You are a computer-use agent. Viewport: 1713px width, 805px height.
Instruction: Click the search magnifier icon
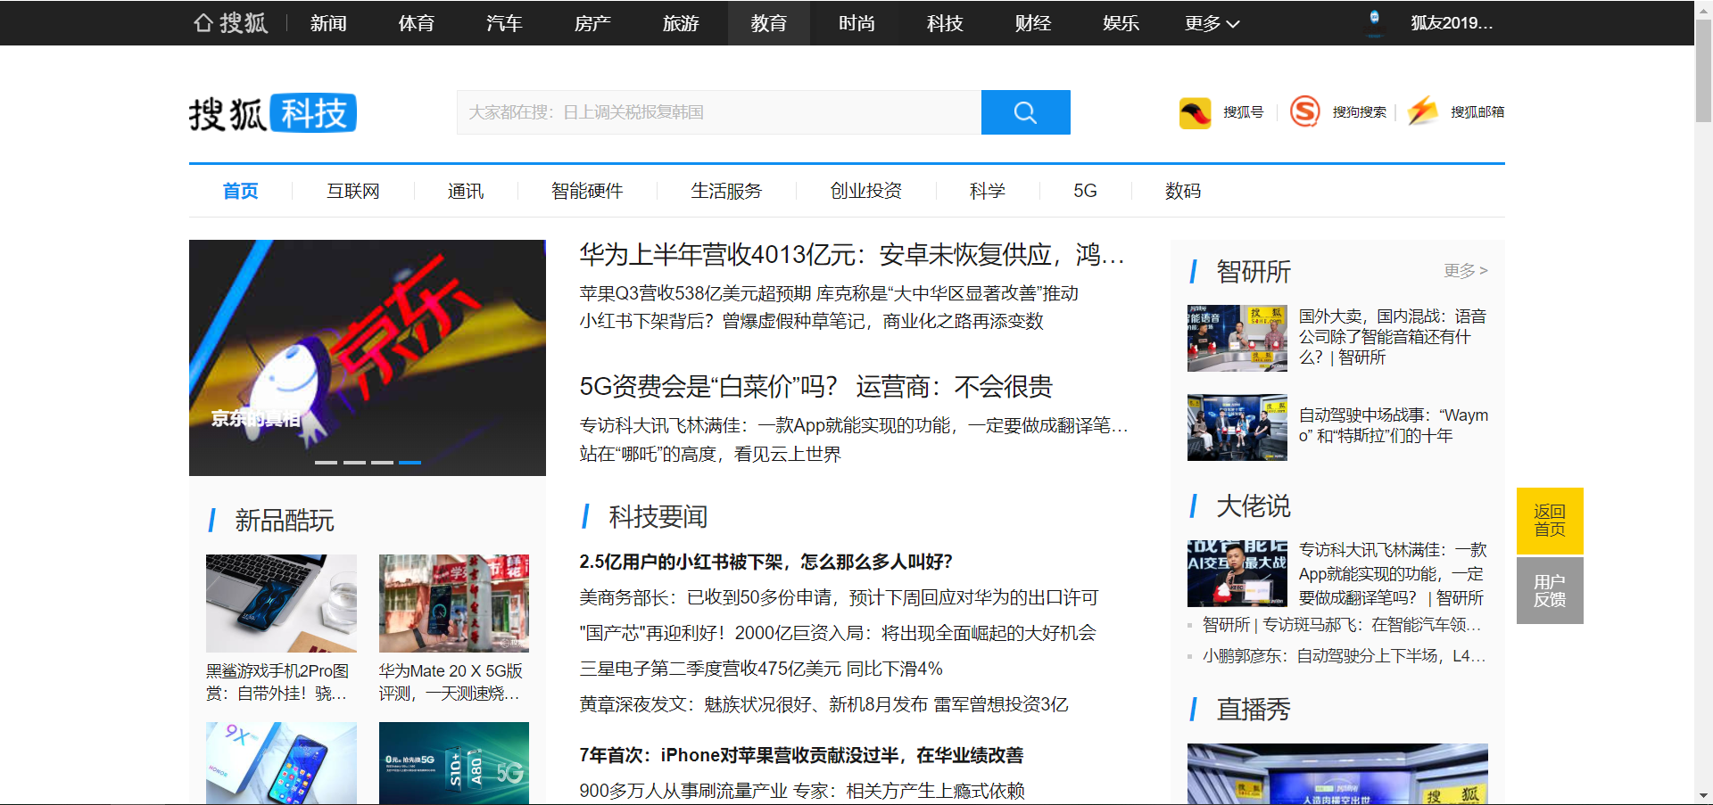point(1024,112)
